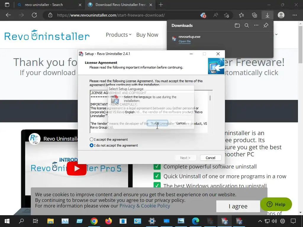This screenshot has width=303, height=227.
Task: Open the volume speaker icon in system tray
Action: pyautogui.click(x=274, y=221)
